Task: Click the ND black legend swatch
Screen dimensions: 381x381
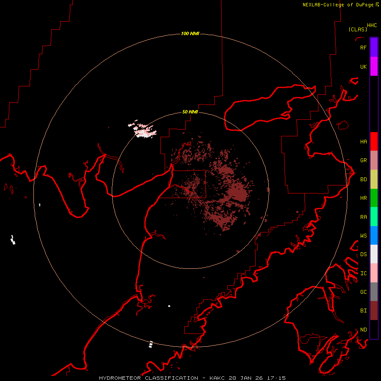Action: pyautogui.click(x=374, y=329)
